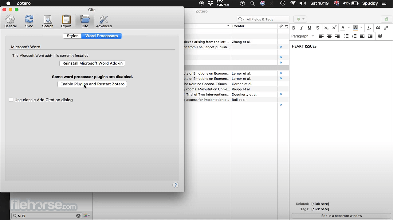Open the General preferences pane
The width and height of the screenshot is (393, 220).
pos(10,21)
